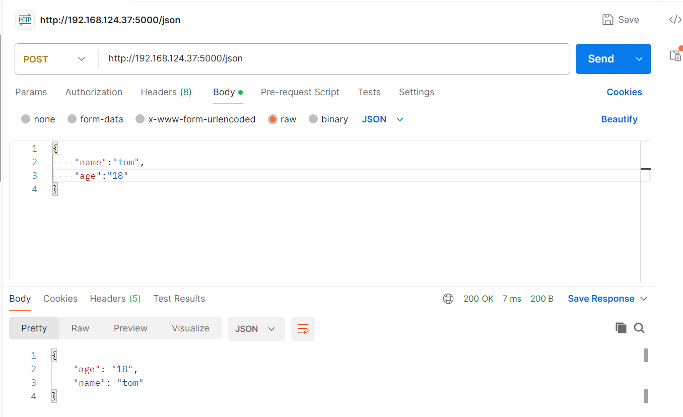Click the 200 B response size
This screenshot has width=683, height=417.
[542, 299]
